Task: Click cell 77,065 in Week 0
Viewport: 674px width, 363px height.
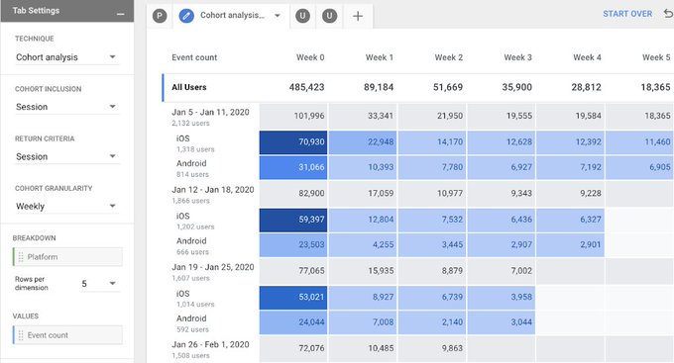Action: pyautogui.click(x=293, y=271)
